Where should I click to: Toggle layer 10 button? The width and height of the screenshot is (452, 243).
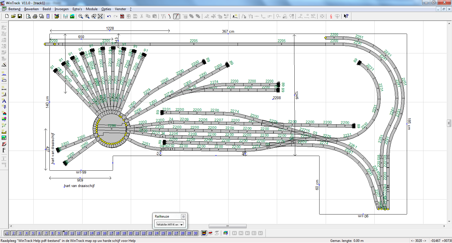66,233
